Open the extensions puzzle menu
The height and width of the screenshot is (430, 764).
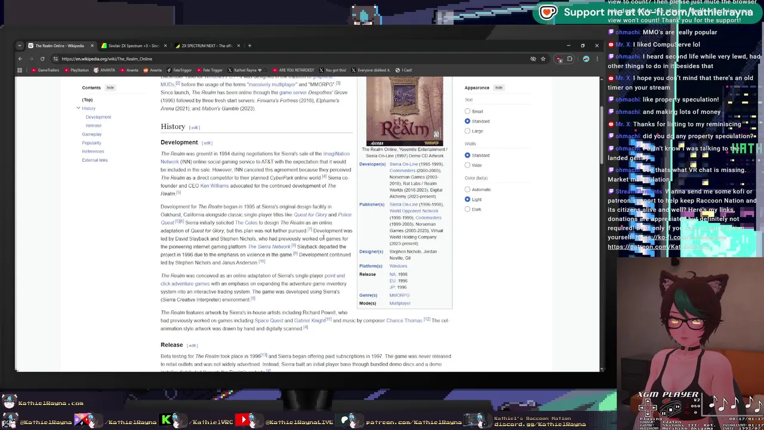(x=569, y=59)
